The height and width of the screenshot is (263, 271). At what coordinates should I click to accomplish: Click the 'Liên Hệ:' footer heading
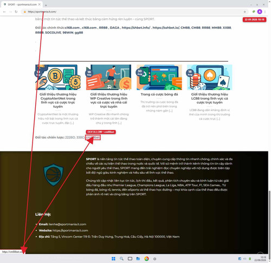coord(43,214)
